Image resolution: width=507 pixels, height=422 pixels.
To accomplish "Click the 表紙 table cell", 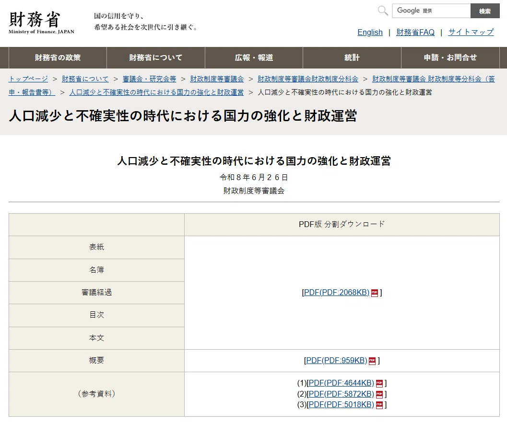I will coord(97,247).
